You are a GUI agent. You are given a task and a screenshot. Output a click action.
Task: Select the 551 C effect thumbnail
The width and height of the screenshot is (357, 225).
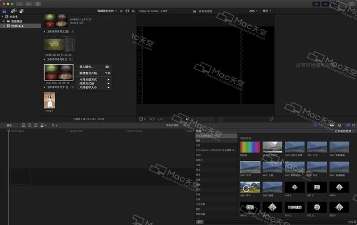pyautogui.click(x=295, y=207)
